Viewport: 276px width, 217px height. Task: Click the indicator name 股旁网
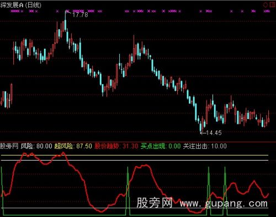9,146
